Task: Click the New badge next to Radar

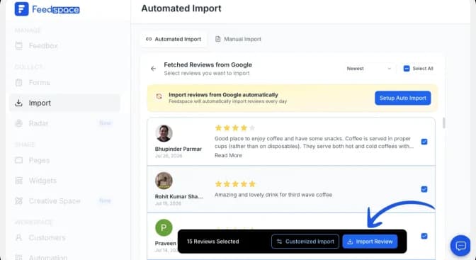Action: (x=106, y=123)
